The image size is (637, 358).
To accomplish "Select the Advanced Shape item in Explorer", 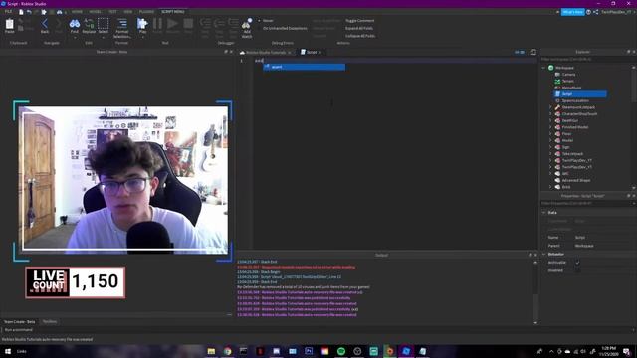I will point(575,180).
